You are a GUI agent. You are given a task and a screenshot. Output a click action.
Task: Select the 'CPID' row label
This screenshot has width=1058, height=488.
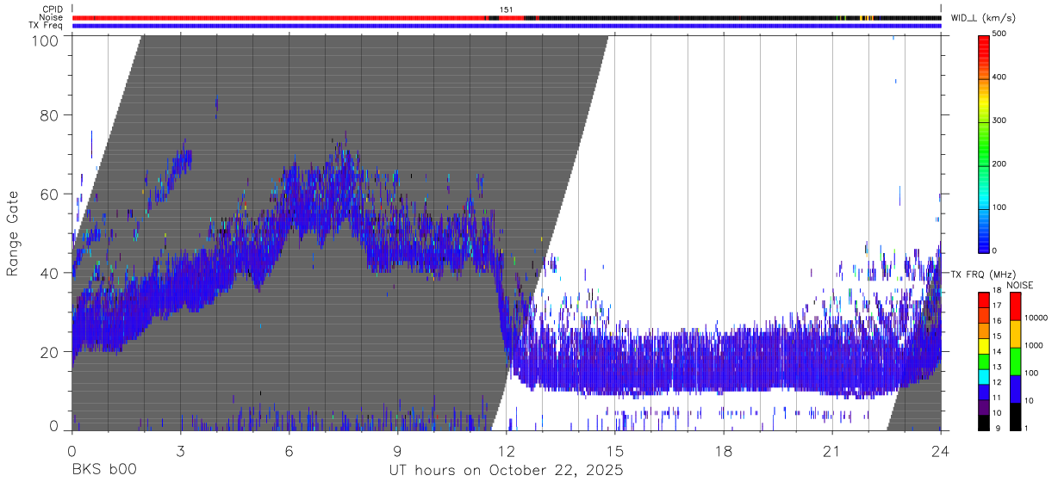coord(53,9)
